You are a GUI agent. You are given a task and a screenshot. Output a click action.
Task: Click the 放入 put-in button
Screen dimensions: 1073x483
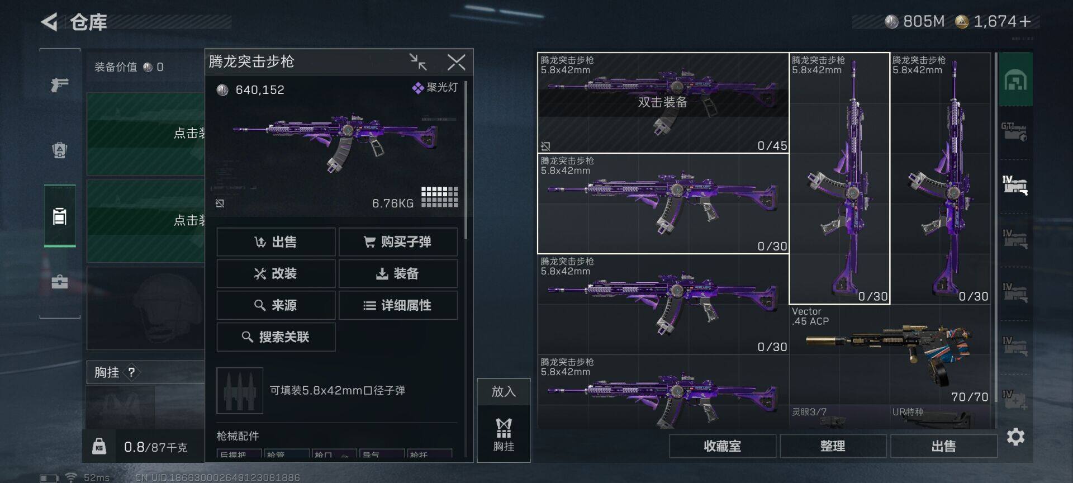[504, 391]
